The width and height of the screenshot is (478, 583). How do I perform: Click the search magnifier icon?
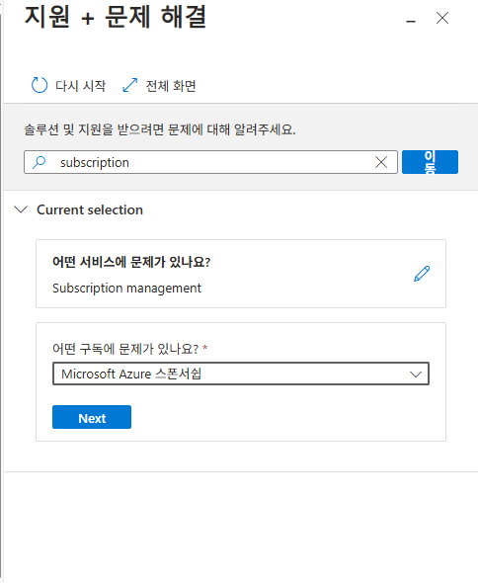pos(40,162)
